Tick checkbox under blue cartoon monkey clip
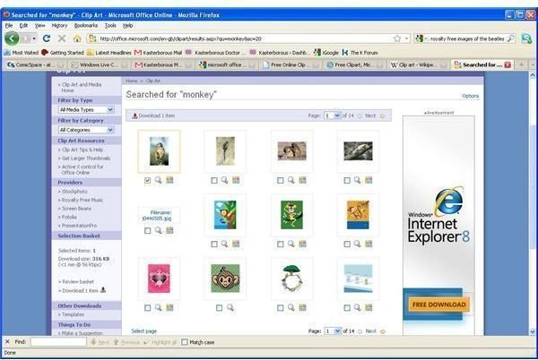 tap(214, 244)
